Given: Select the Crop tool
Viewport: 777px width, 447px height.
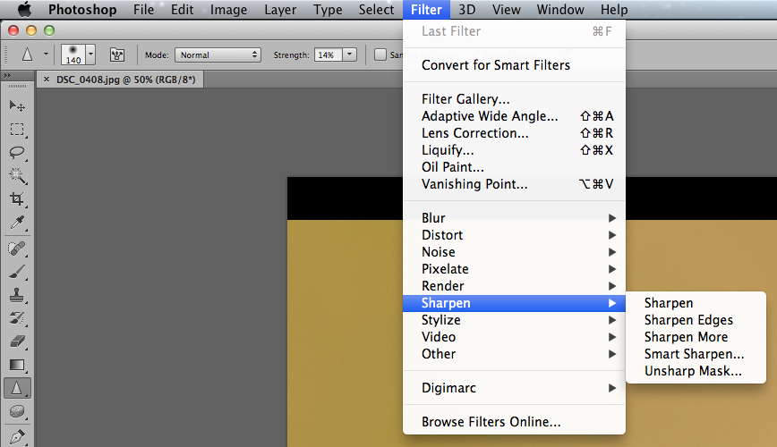Looking at the screenshot, I should (17, 198).
